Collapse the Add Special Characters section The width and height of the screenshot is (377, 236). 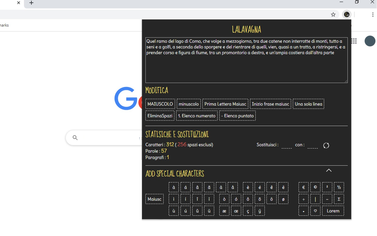click(329, 171)
